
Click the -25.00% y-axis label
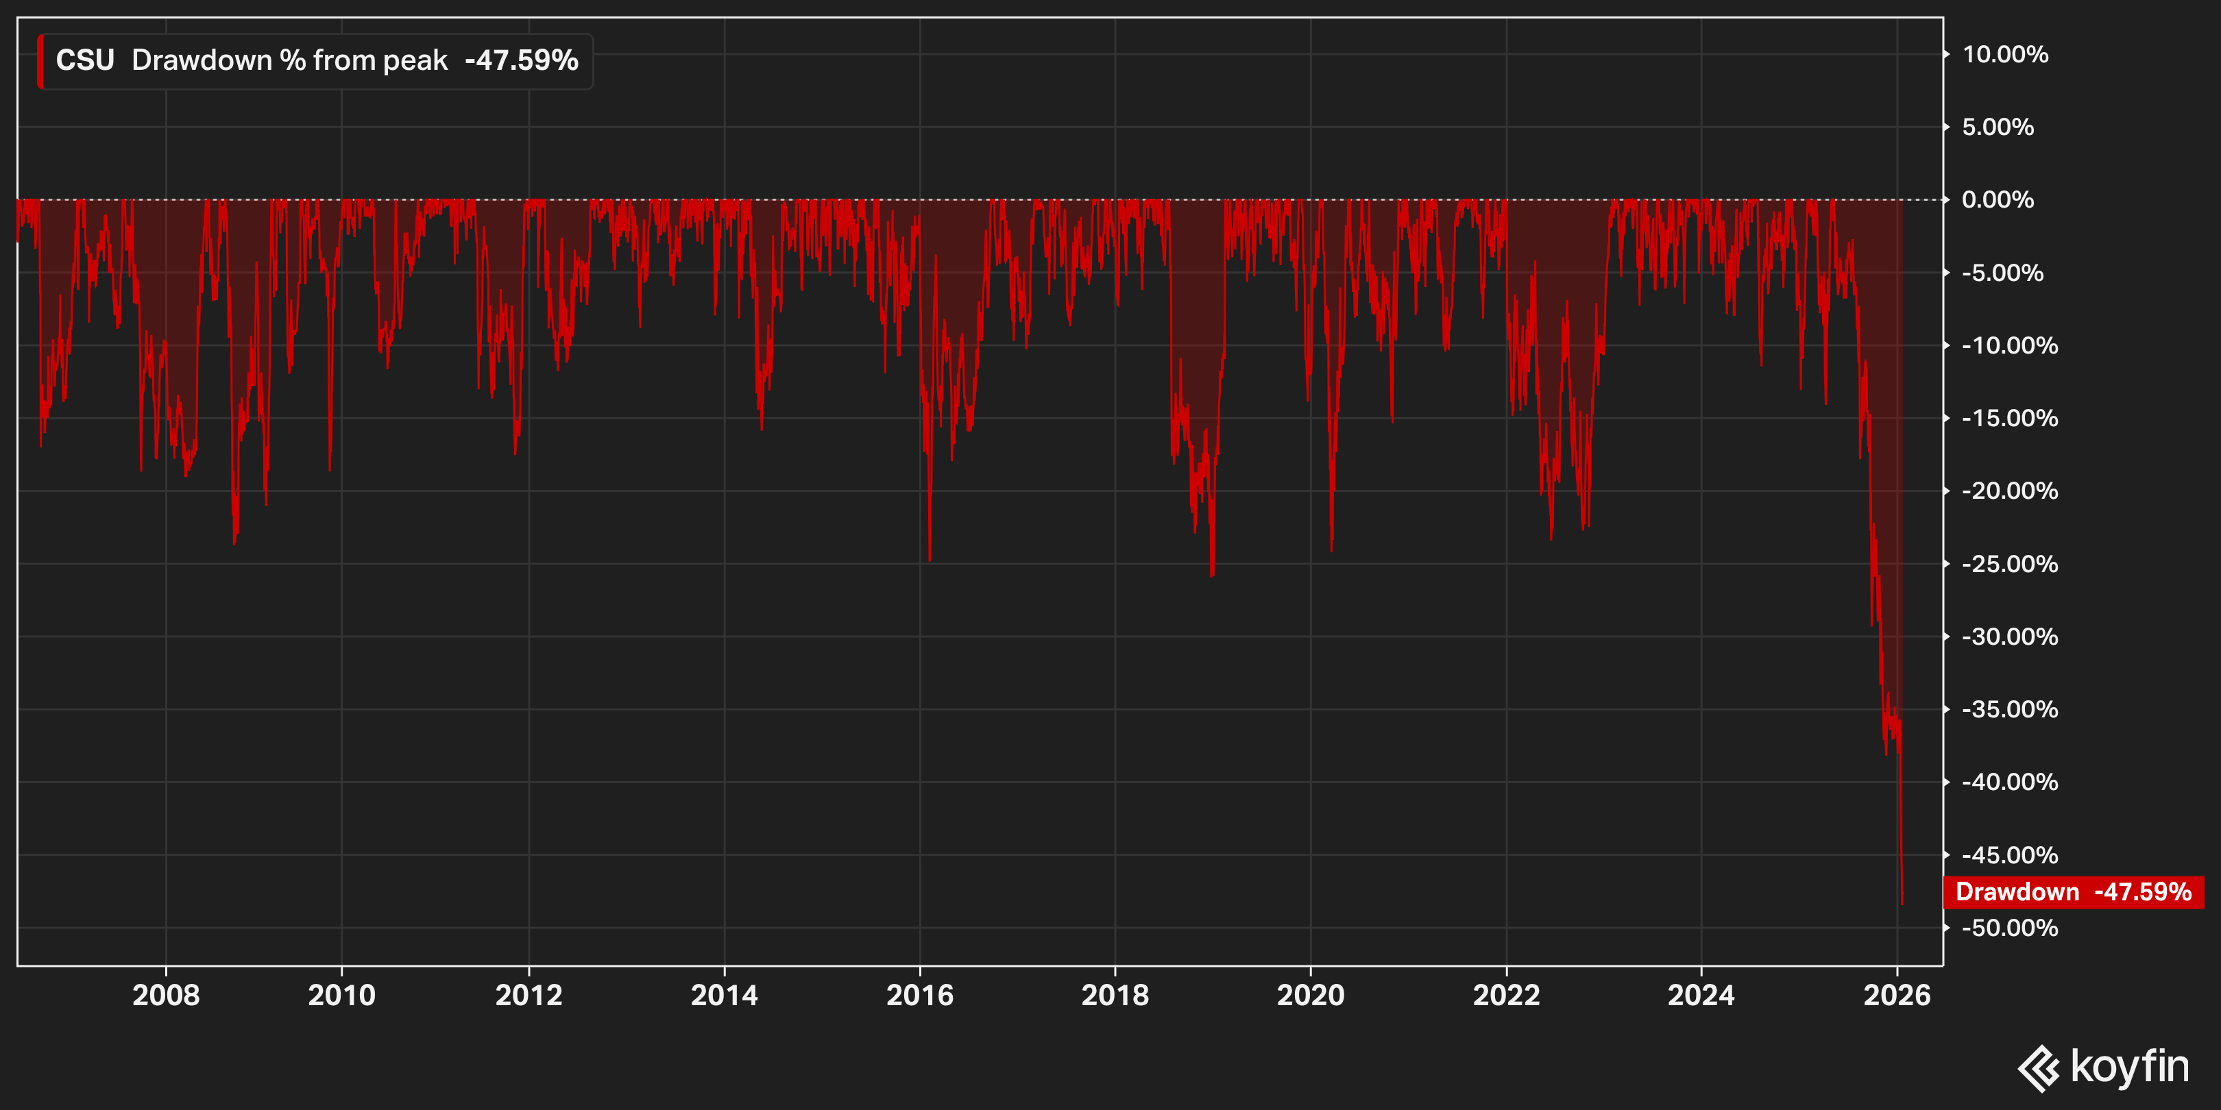coord(2009,565)
